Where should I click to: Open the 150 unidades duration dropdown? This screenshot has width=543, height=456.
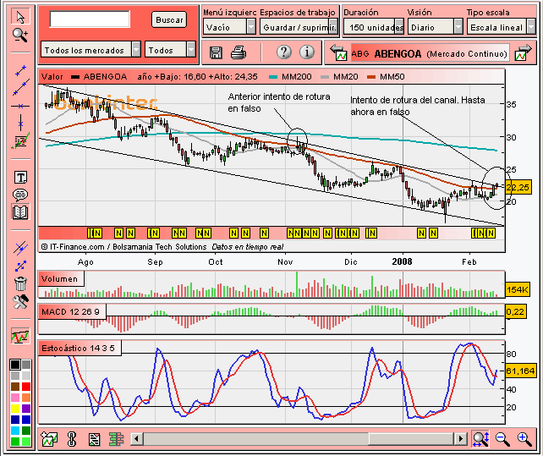374,27
